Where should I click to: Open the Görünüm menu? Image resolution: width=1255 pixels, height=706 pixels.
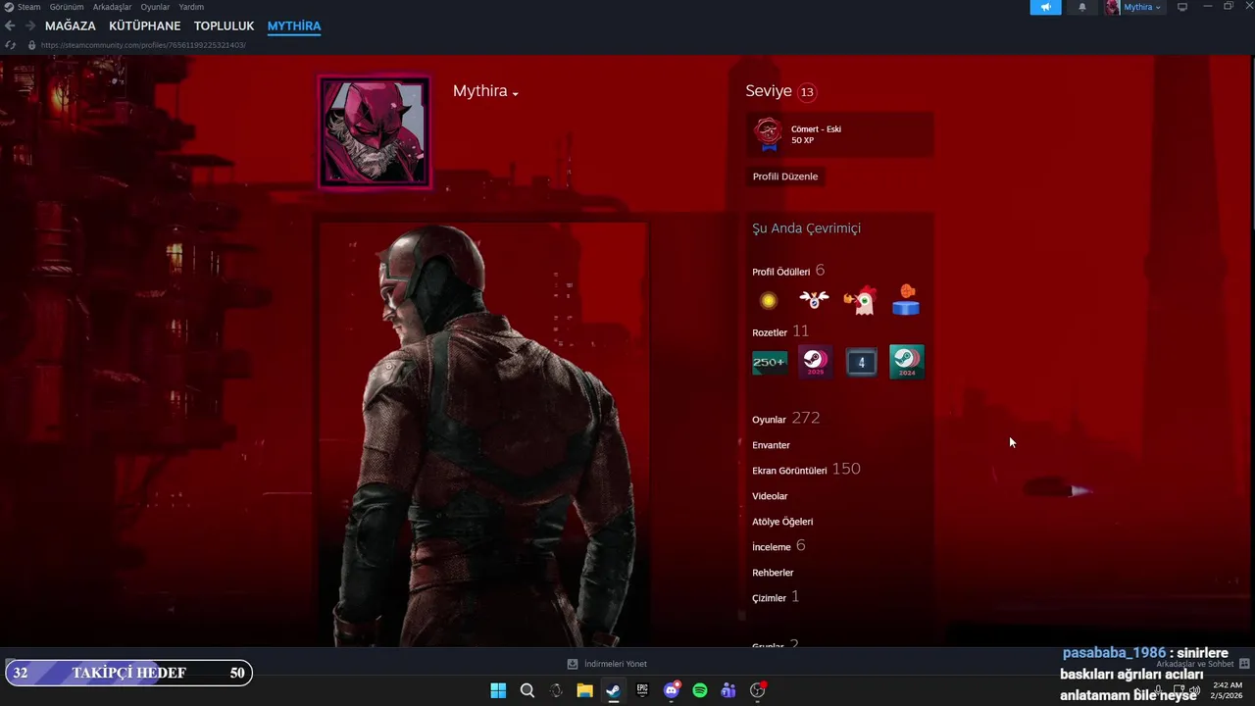67,7
